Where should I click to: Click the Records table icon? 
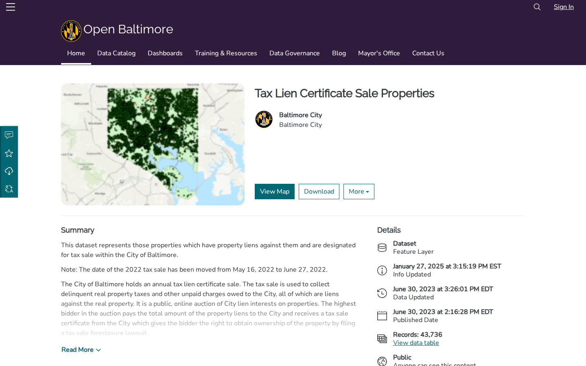tap(382, 339)
